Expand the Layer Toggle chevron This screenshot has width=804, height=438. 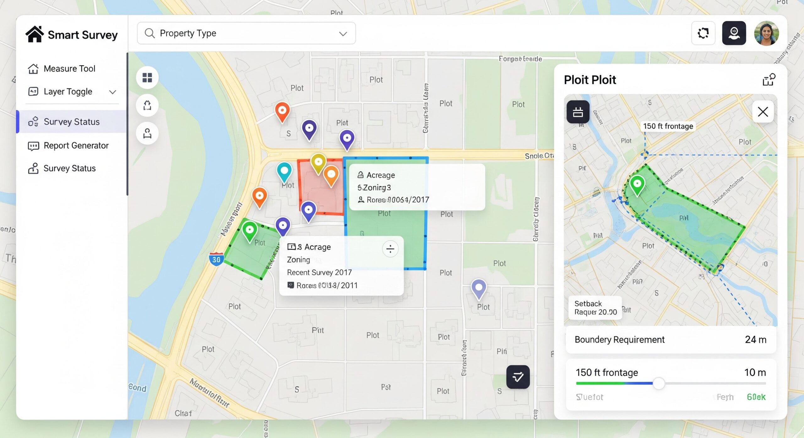coord(112,92)
